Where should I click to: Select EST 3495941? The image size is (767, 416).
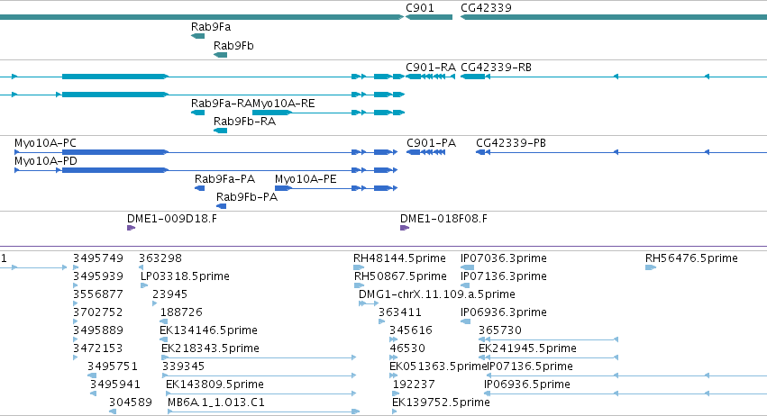pyautogui.click(x=115, y=384)
